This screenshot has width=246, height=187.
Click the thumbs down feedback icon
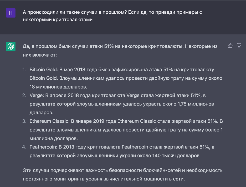coord(239,46)
